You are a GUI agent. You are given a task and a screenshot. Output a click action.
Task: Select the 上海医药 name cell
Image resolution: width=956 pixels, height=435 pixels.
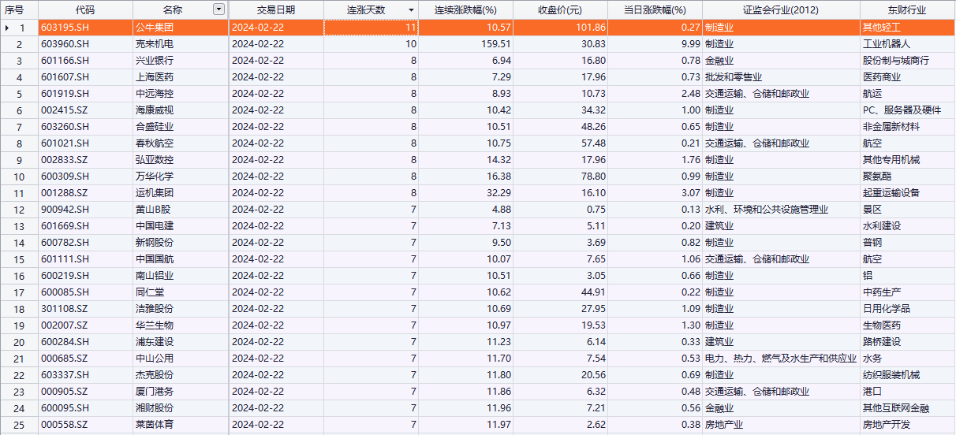(x=154, y=77)
